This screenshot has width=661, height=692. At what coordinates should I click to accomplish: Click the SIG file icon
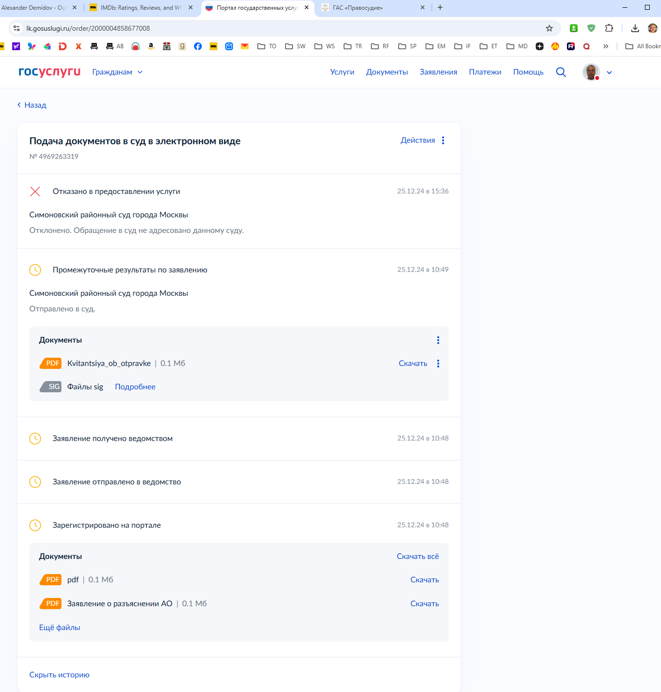[x=51, y=386]
